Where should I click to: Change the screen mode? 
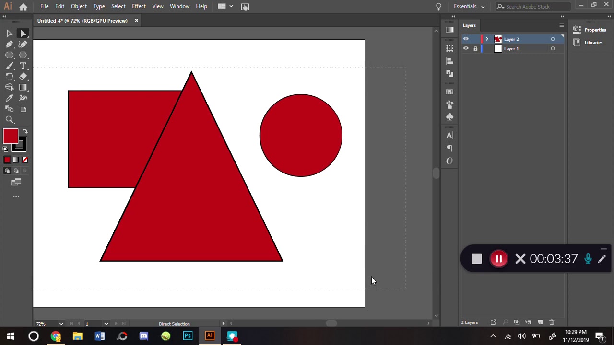pos(16,182)
